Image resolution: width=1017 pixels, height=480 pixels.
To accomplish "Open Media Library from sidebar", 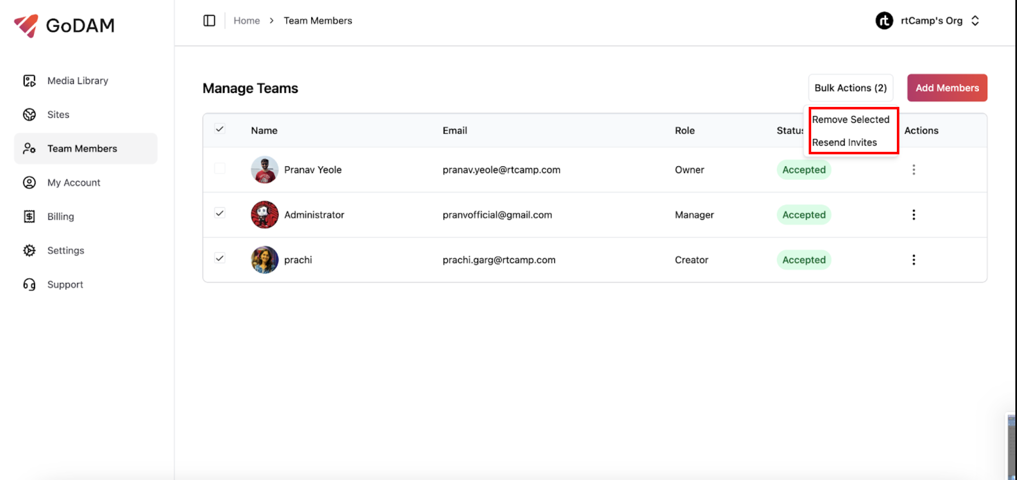I will tap(77, 81).
